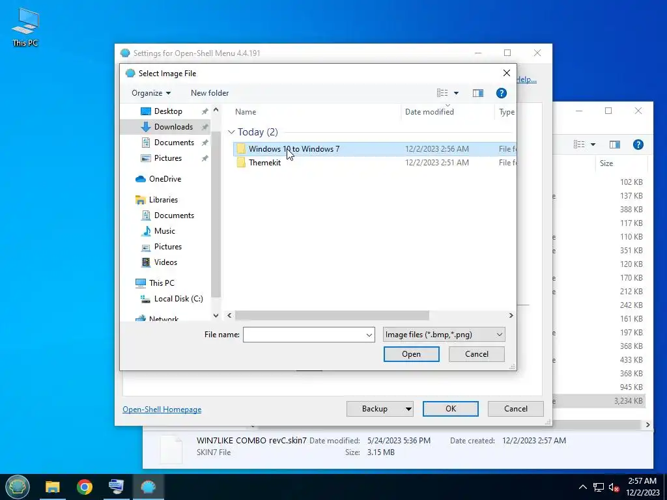Select Libraries in the navigation pane

[163, 200]
